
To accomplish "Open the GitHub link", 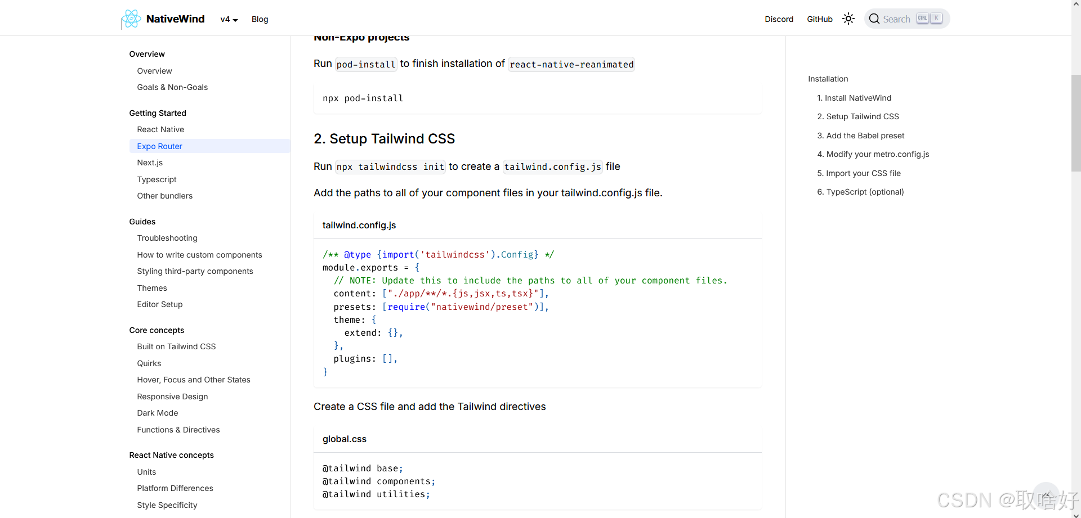I will 819,19.
